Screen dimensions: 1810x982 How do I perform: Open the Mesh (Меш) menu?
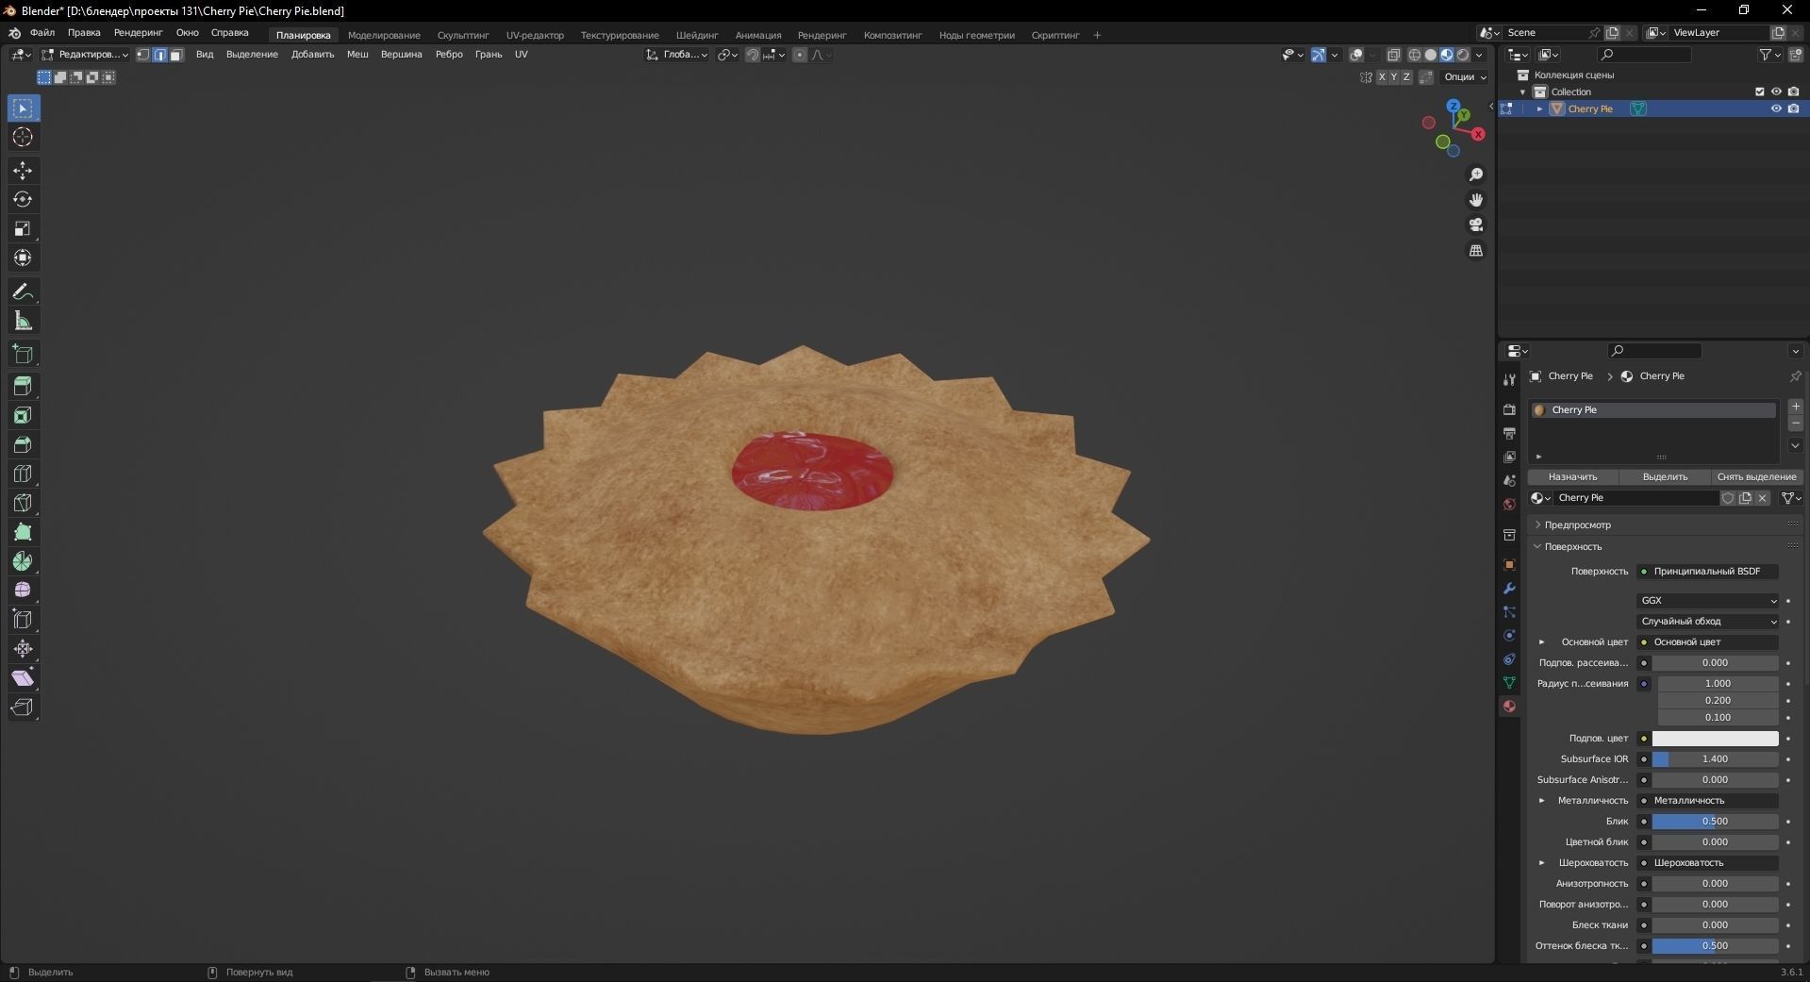357,55
